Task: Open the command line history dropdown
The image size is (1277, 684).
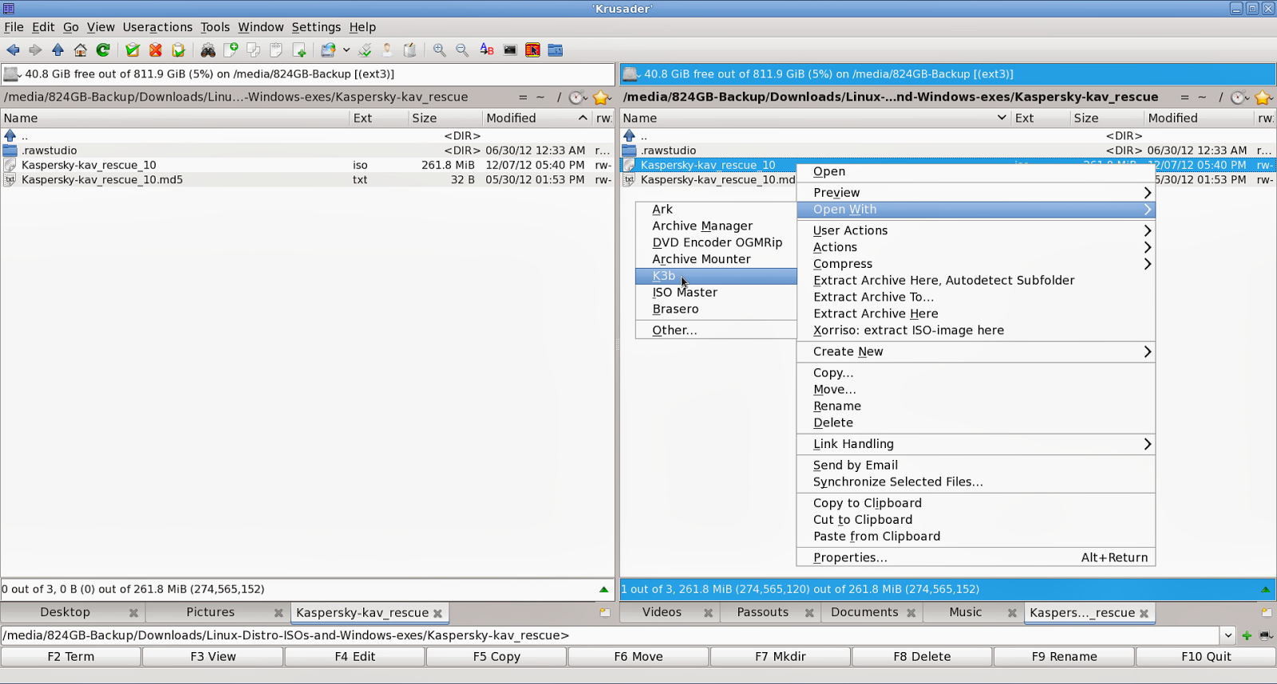Action: point(1228,635)
